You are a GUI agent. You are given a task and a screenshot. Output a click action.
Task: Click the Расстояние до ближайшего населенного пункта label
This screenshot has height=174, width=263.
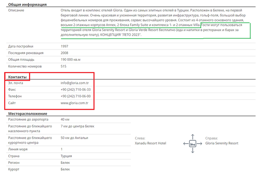click(30, 129)
